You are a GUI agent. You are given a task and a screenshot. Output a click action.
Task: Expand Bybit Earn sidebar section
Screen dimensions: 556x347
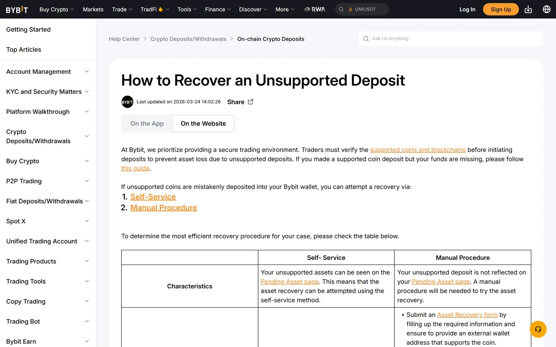tap(48, 341)
